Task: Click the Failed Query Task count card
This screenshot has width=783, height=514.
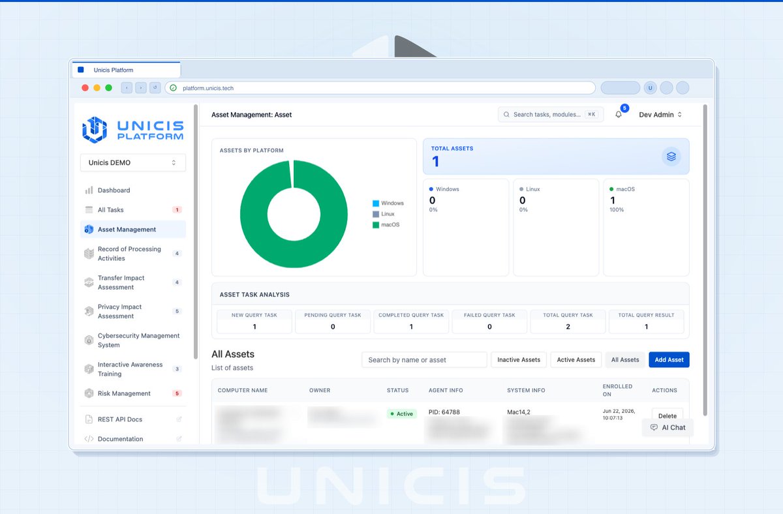Action: 489,322
